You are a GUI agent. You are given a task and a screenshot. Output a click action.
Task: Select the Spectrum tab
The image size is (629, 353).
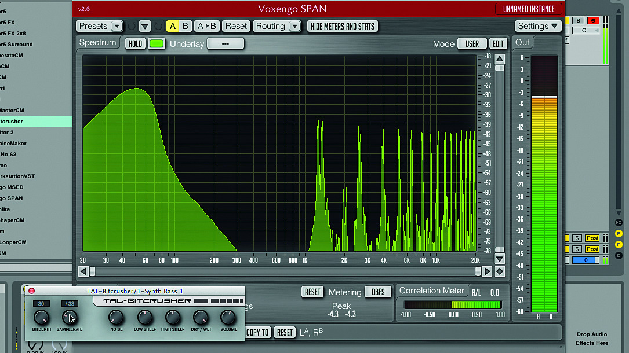97,42
